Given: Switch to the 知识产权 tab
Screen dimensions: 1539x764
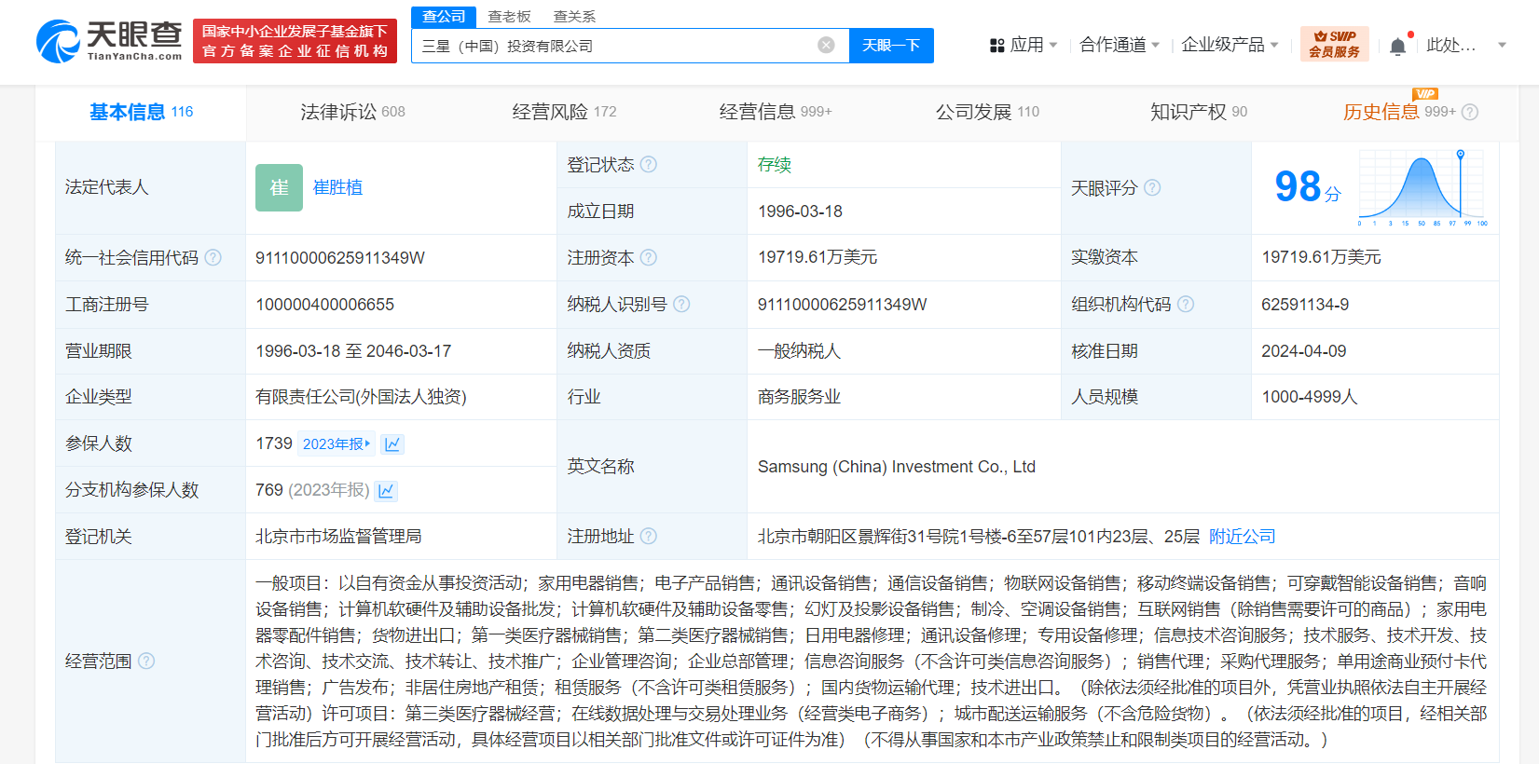Looking at the screenshot, I should click(x=1198, y=112).
